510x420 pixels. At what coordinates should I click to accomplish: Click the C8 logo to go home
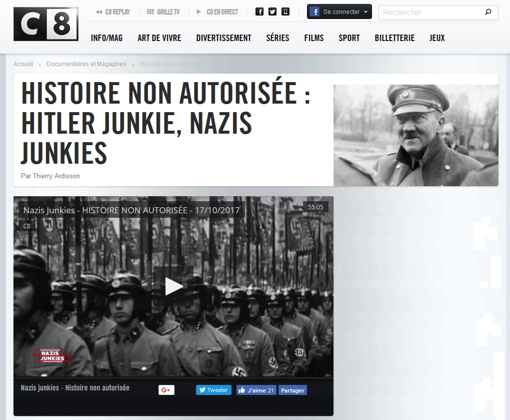pyautogui.click(x=45, y=24)
